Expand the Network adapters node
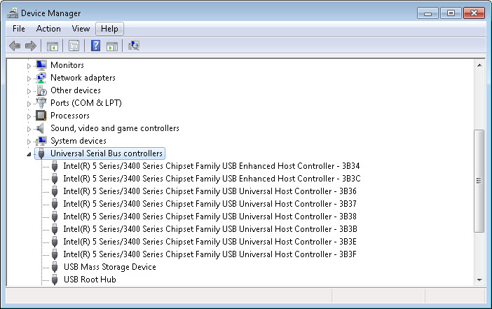 [29, 78]
